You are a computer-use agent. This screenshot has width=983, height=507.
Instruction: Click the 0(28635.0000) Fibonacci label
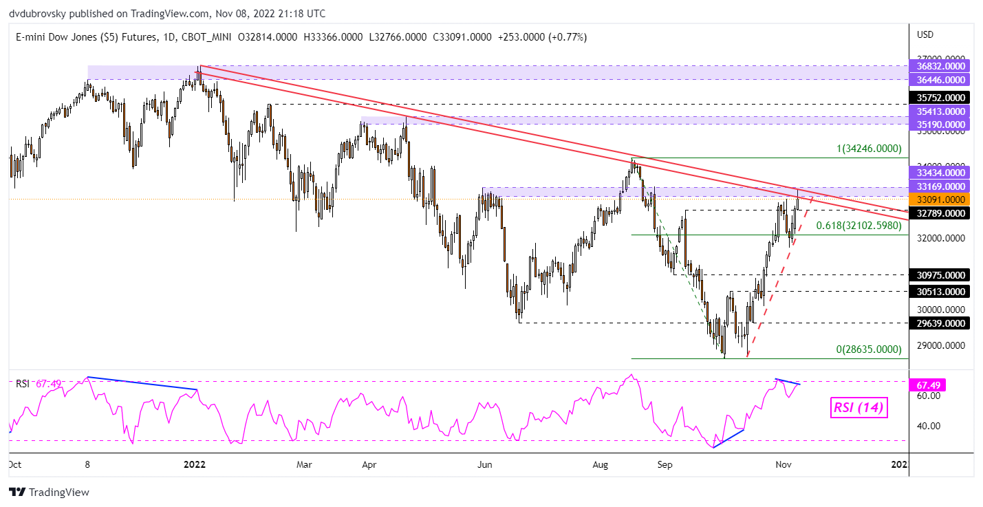[869, 349]
